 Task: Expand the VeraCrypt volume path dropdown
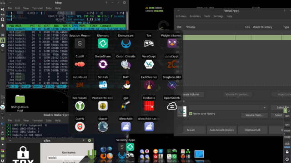coord(265,108)
